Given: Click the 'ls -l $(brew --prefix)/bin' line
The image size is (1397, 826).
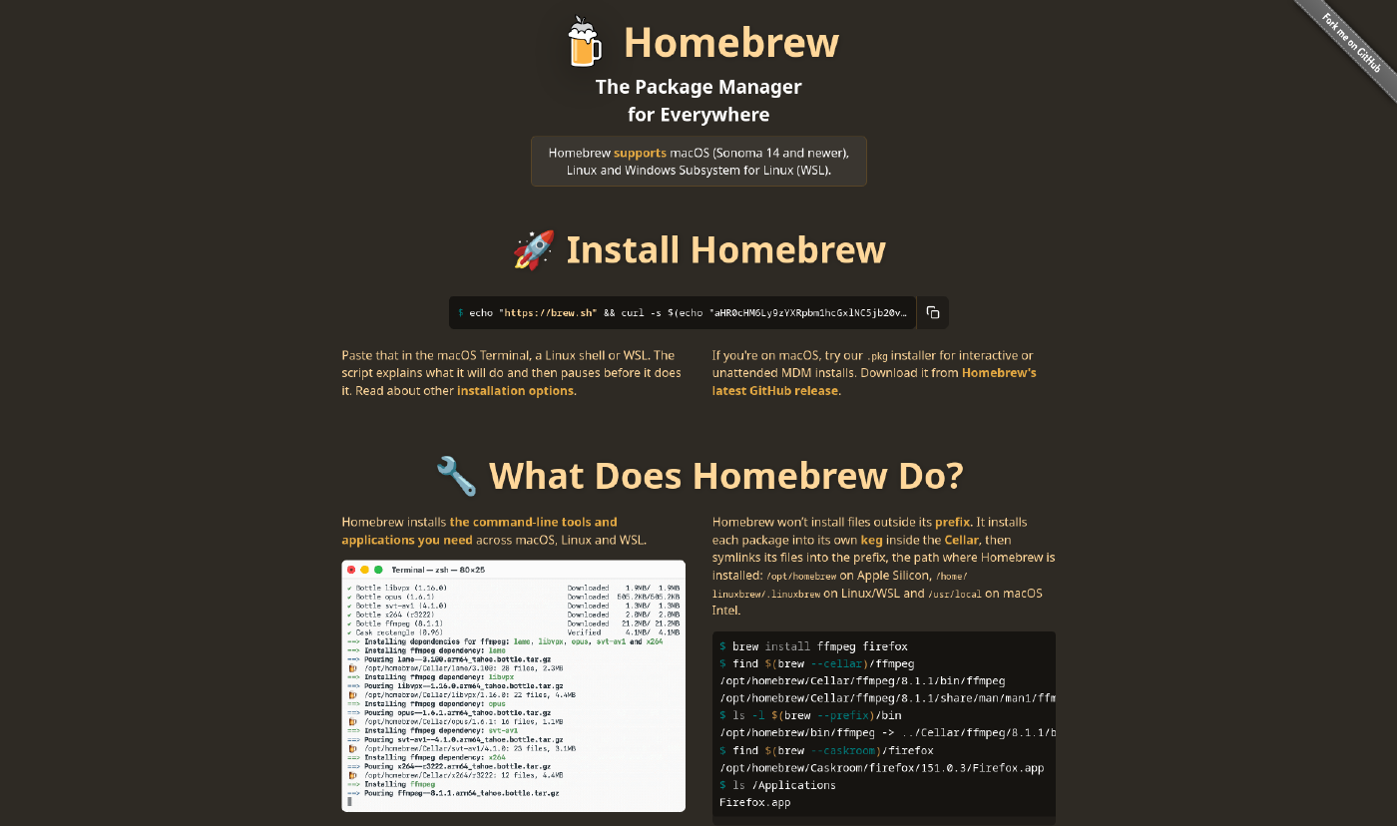Looking at the screenshot, I should (809, 715).
